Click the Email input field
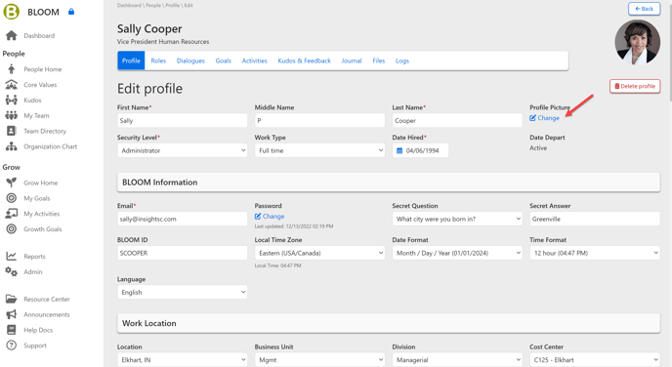This screenshot has width=672, height=367. (x=182, y=219)
